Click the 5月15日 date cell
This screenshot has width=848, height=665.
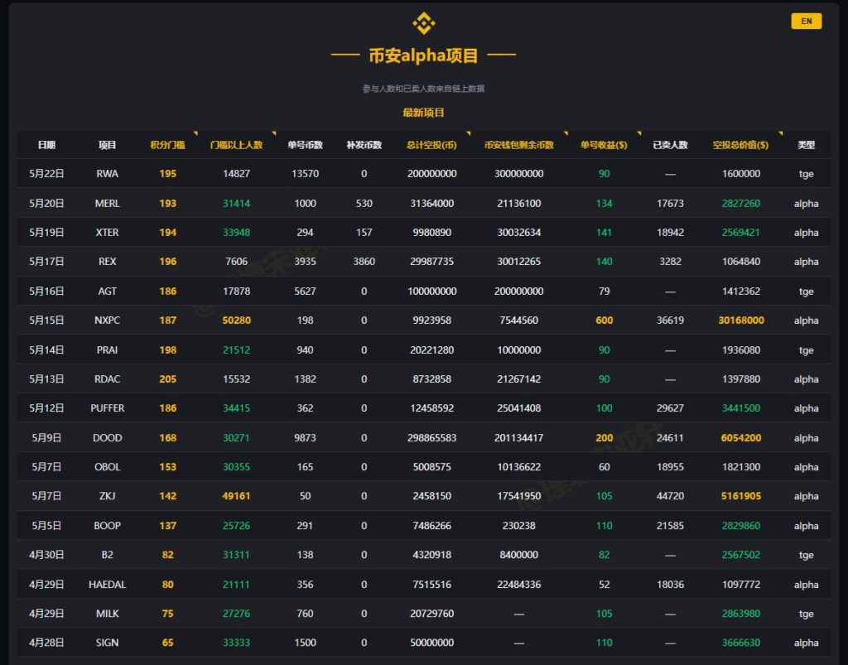click(46, 320)
